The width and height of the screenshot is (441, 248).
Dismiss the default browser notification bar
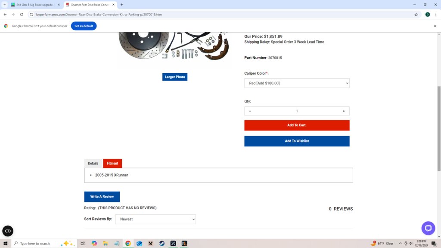(435, 26)
